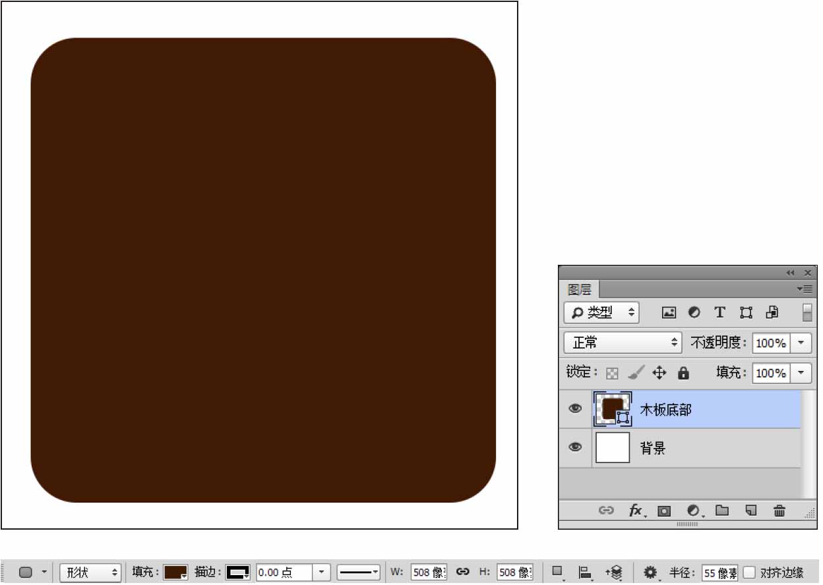The height and width of the screenshot is (585, 823).
Task: Filter layers by pixel layers icon
Action: tap(669, 313)
